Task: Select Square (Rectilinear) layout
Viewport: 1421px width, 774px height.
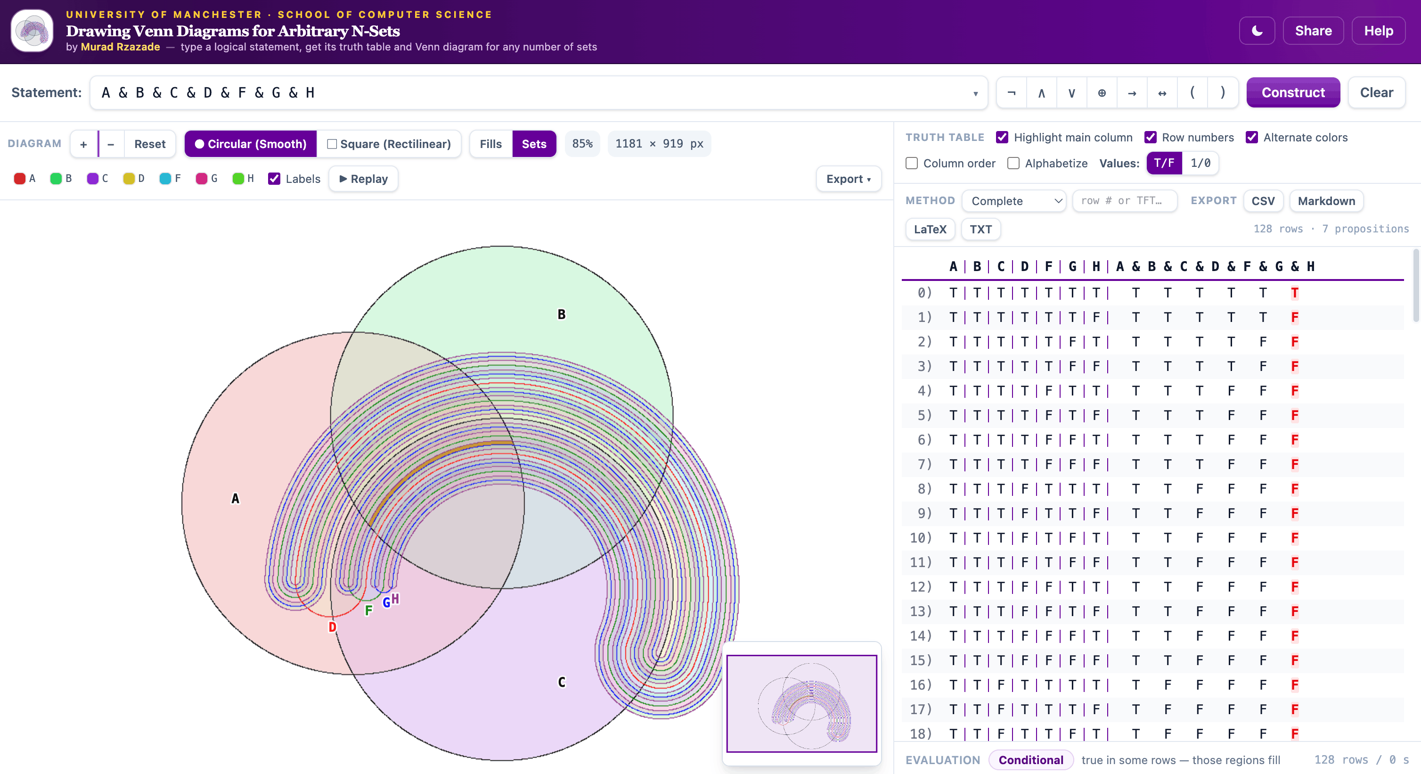Action: point(389,144)
